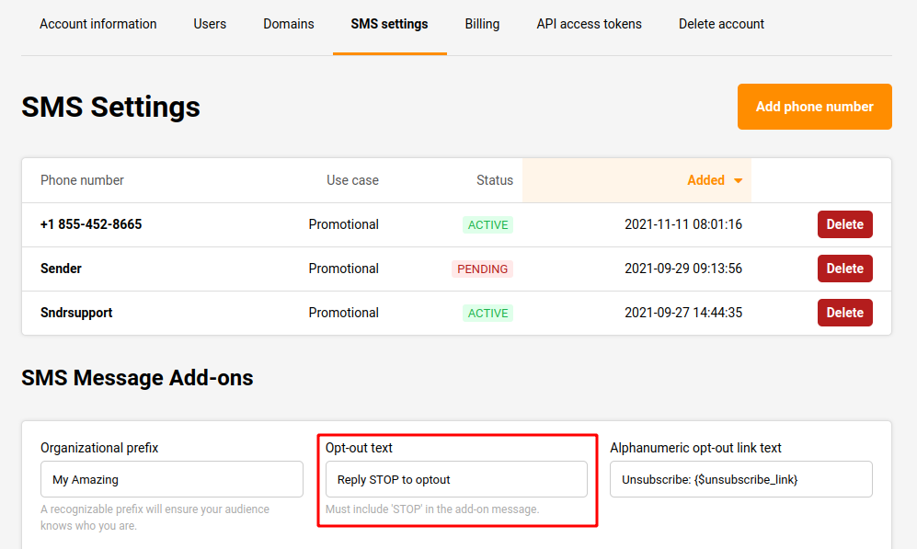Go to the Delete account tab

click(721, 24)
